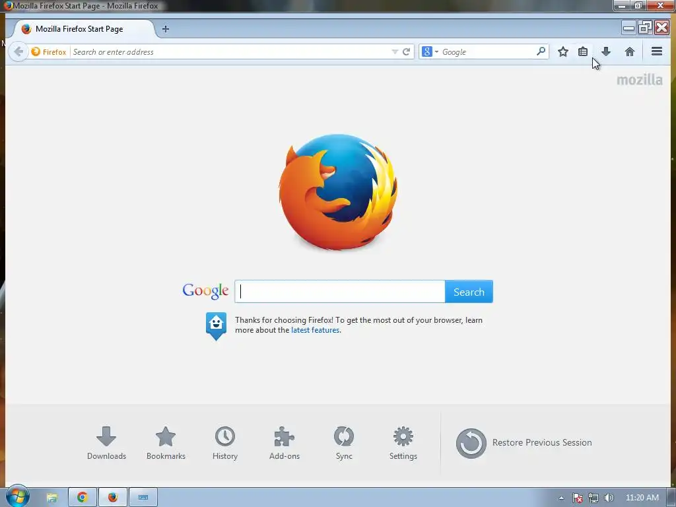676x507 pixels.
Task: Go to the Home page icon
Action: [629, 51]
